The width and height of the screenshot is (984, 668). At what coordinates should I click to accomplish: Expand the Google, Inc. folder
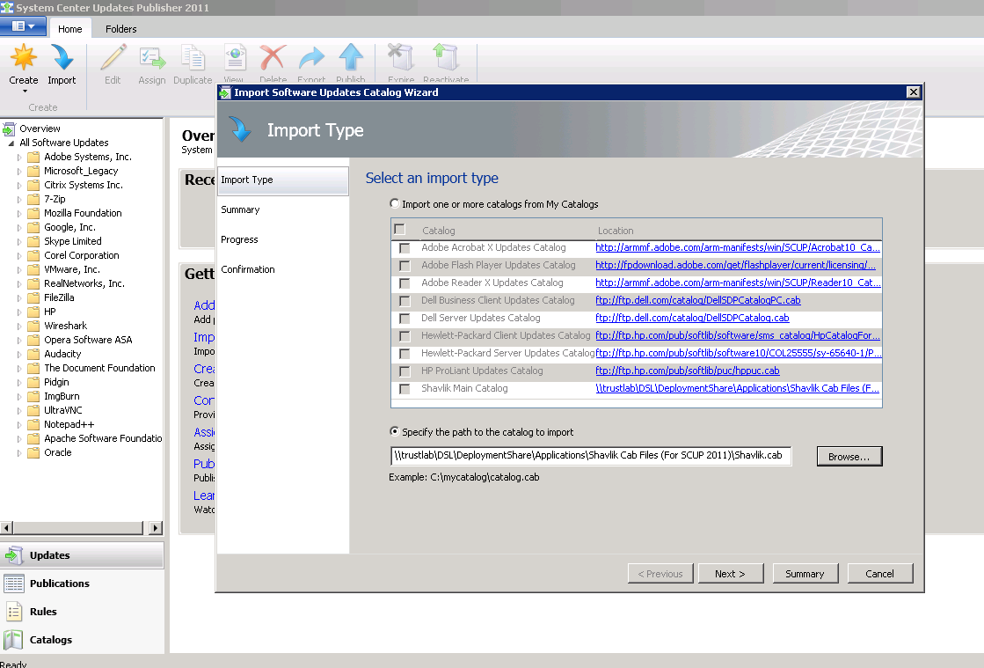[19, 228]
